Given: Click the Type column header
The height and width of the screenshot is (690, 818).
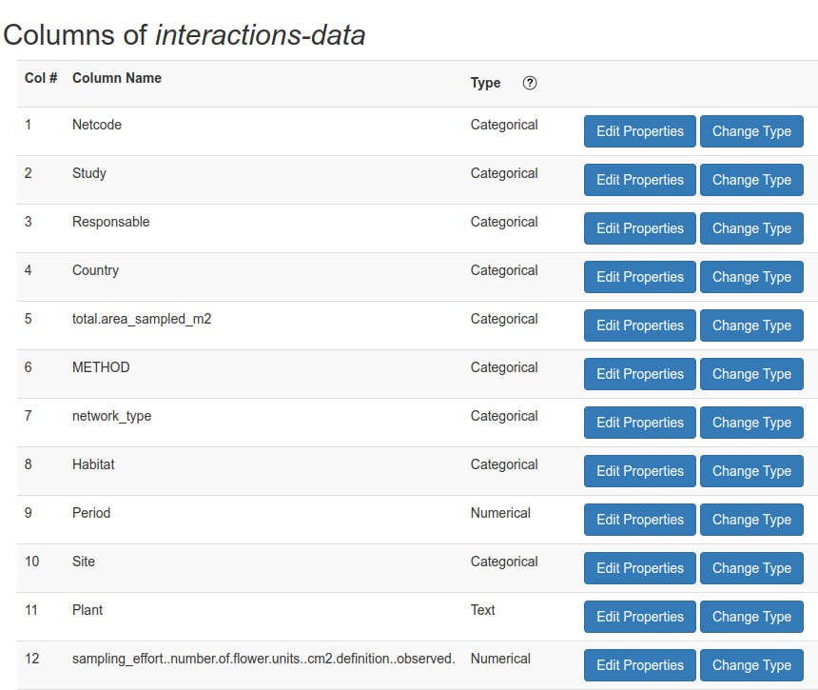Looking at the screenshot, I should point(485,83).
